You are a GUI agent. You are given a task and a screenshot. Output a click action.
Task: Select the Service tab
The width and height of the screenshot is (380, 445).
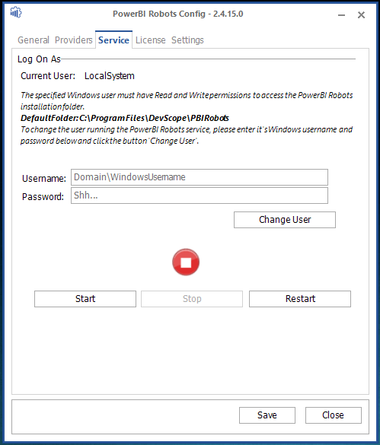(x=113, y=40)
